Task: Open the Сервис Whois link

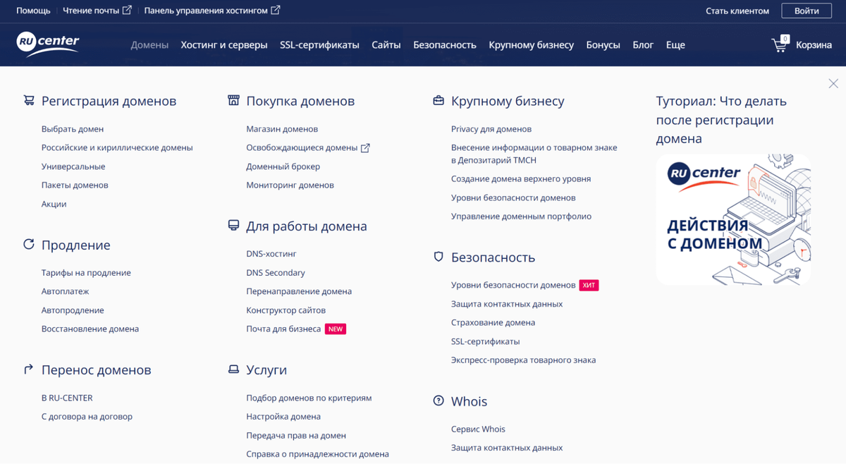Action: click(478, 429)
